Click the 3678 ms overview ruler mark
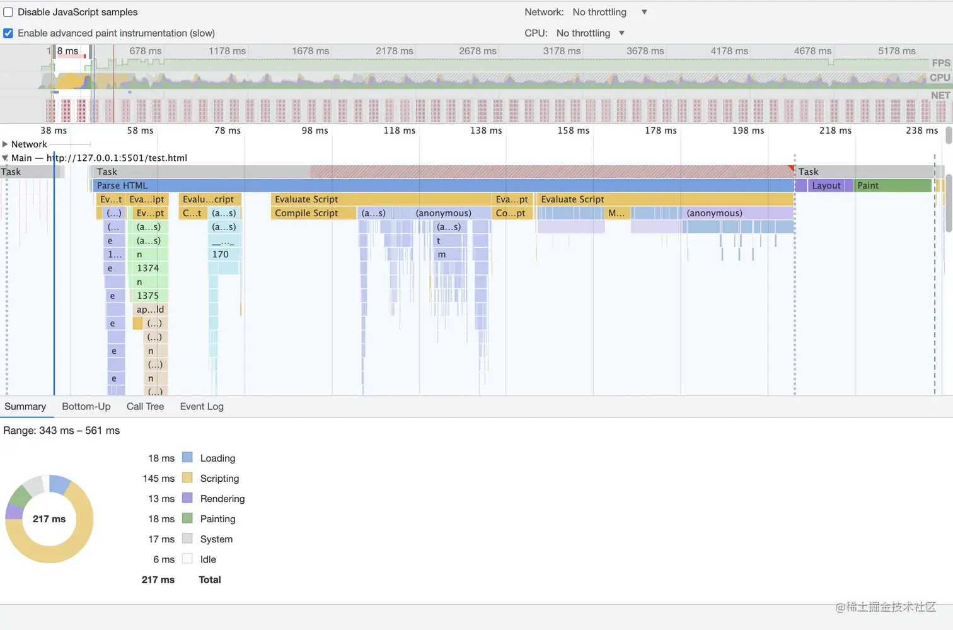The height and width of the screenshot is (630, 953). [645, 51]
